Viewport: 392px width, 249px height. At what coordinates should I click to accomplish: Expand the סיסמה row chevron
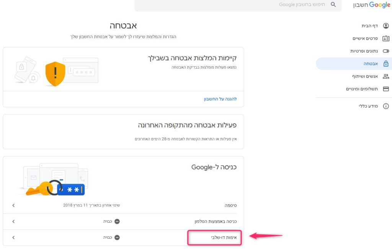[x=13, y=205]
